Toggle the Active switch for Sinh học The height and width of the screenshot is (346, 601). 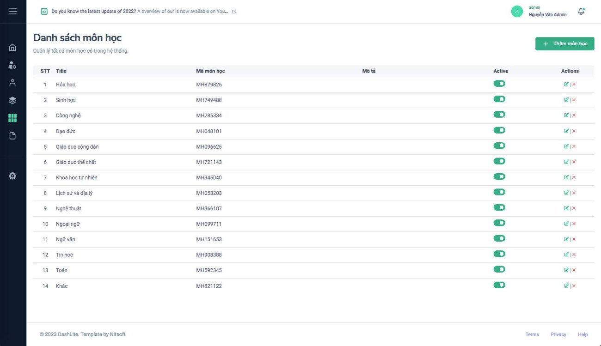(499, 99)
